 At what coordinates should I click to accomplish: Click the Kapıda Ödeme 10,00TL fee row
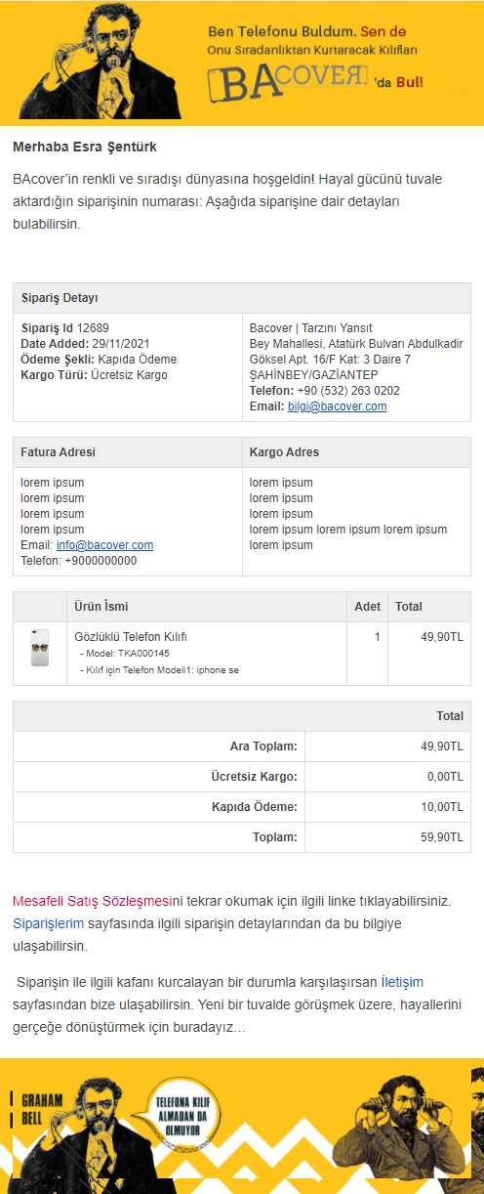pos(242,807)
